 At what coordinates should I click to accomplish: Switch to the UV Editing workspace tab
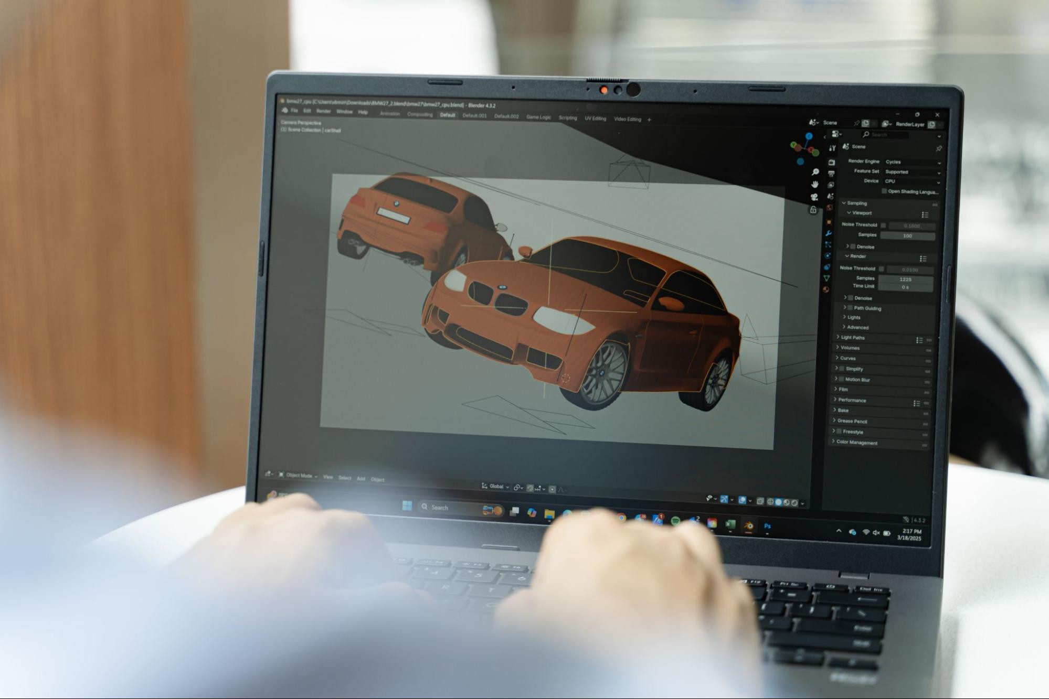[595, 119]
